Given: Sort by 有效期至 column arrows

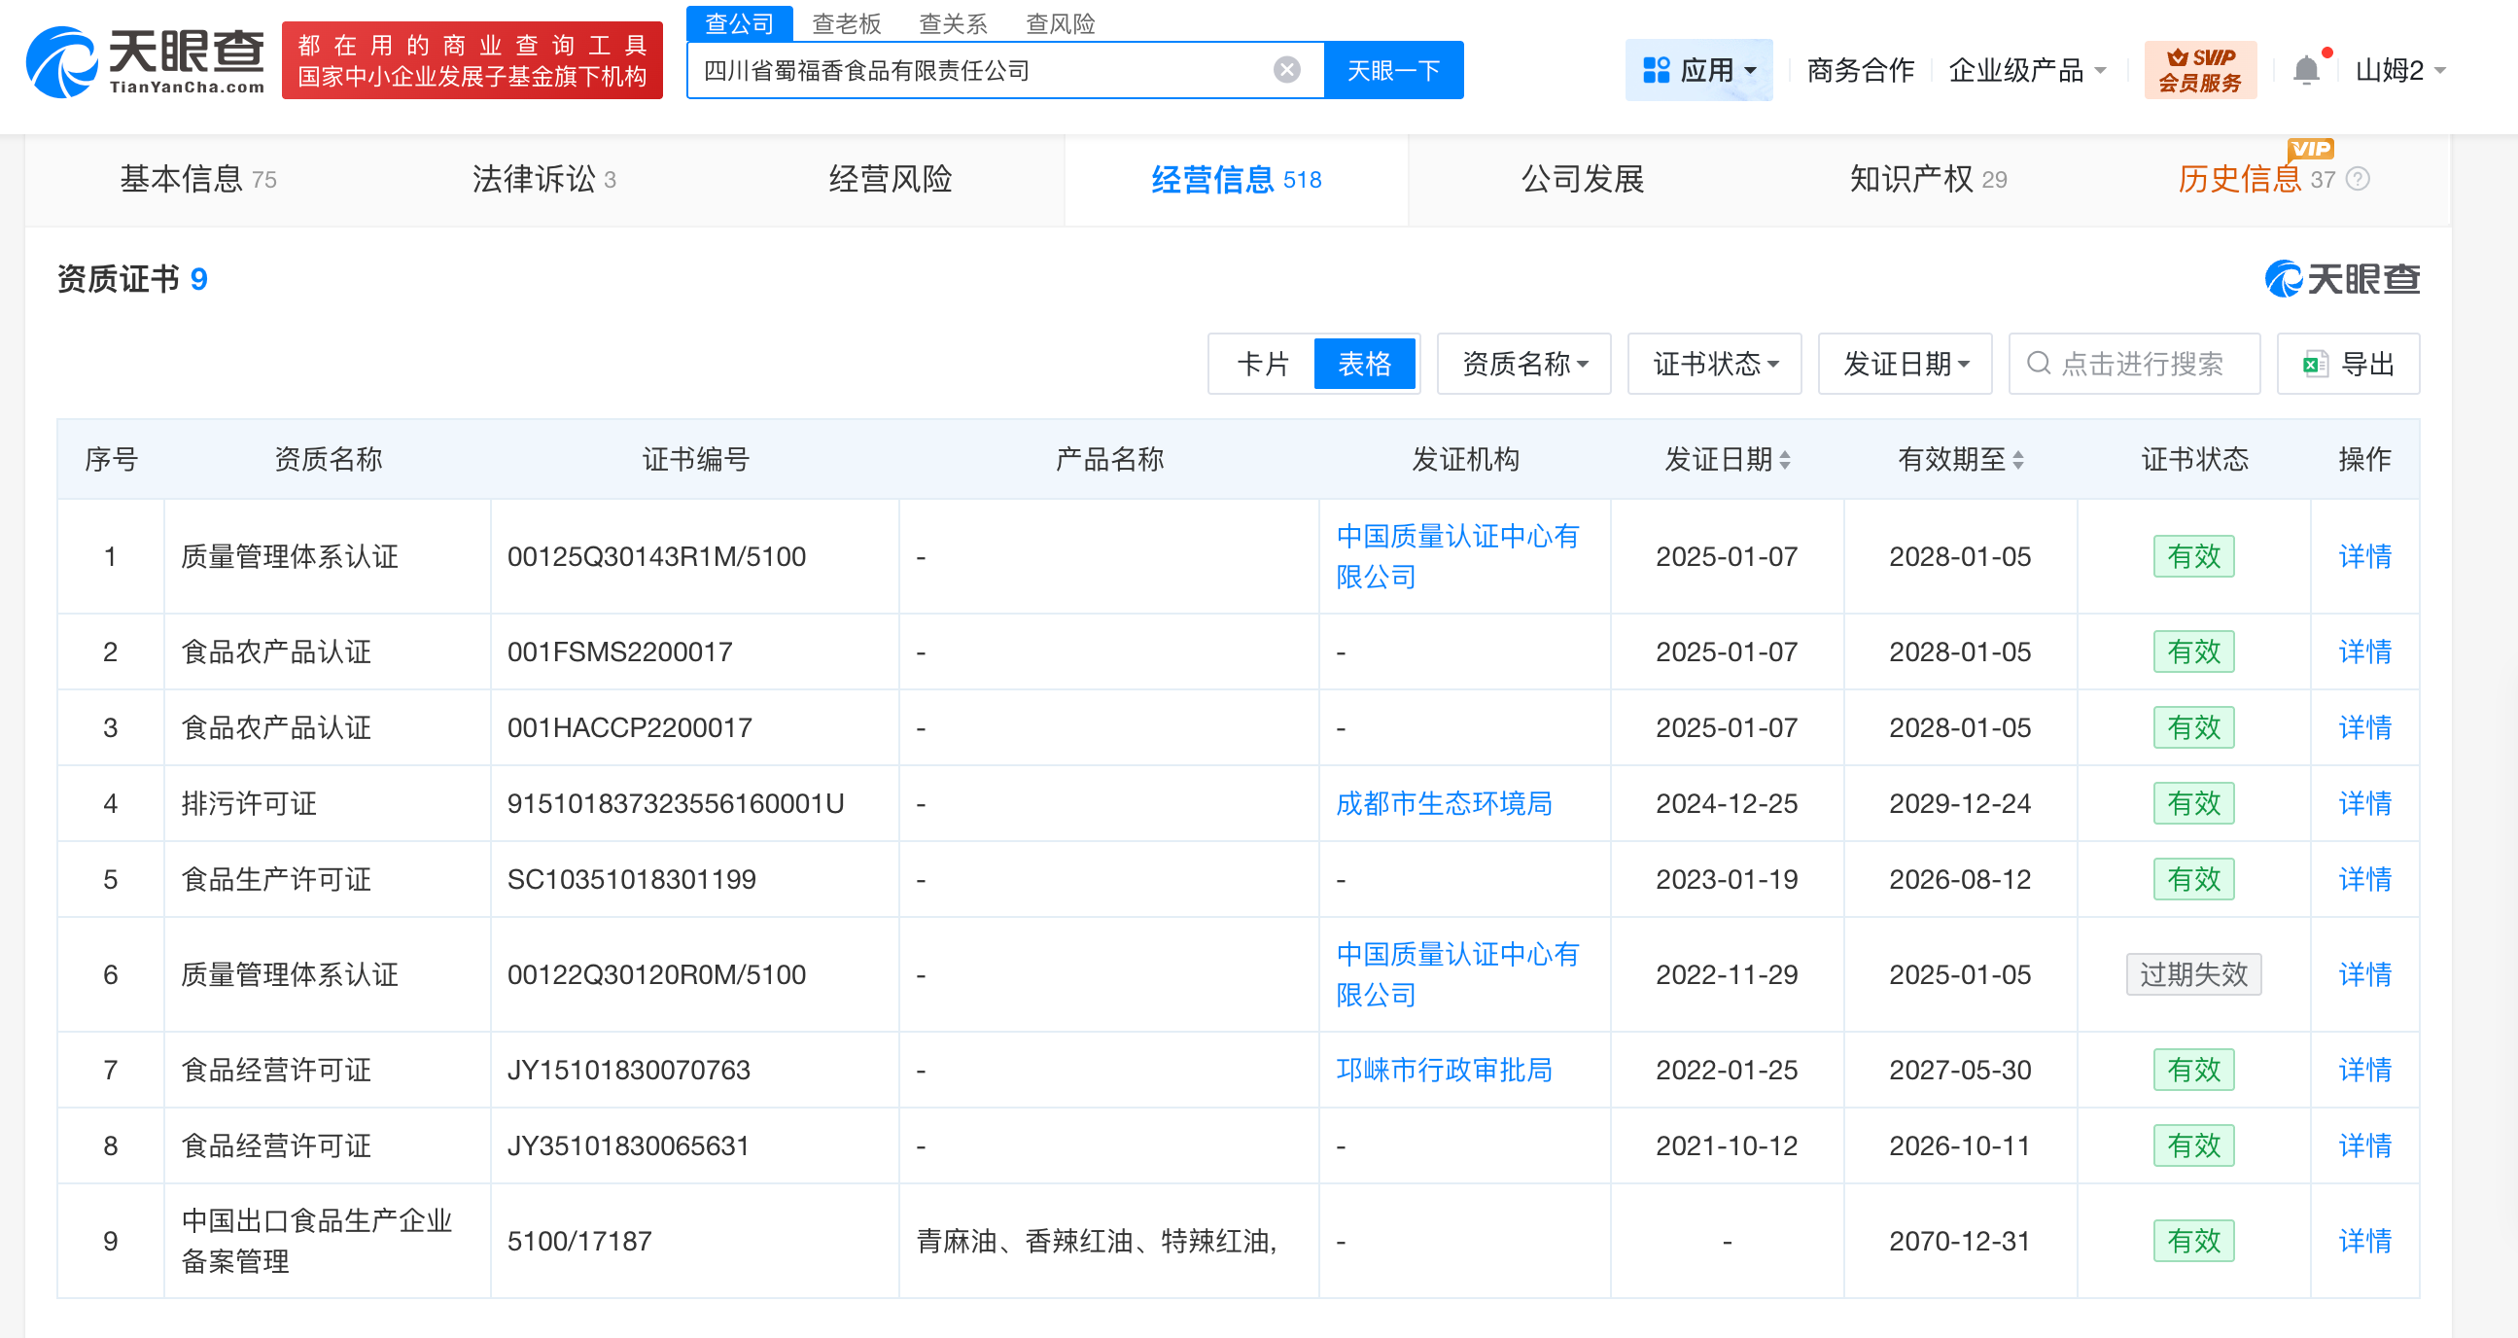Looking at the screenshot, I should click(x=2017, y=460).
